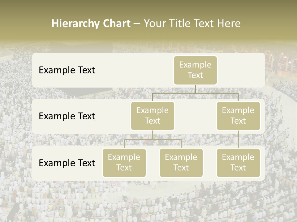Click the top row 'Example Text' label
The width and height of the screenshot is (297, 222).
click(67, 70)
